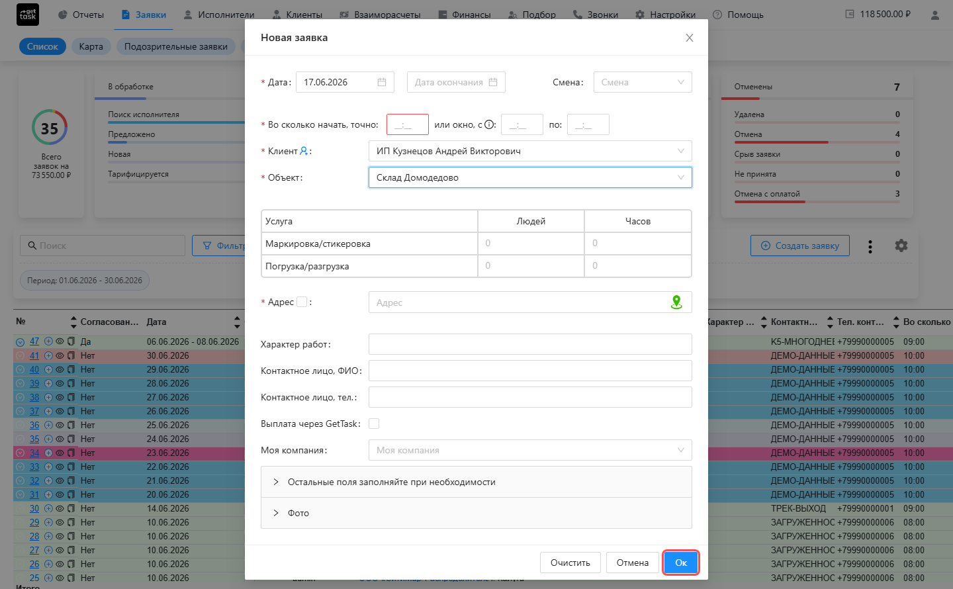Image resolution: width=953 pixels, height=589 pixels.
Task: Toggle the eye icon in row 37
Action: pos(60,411)
